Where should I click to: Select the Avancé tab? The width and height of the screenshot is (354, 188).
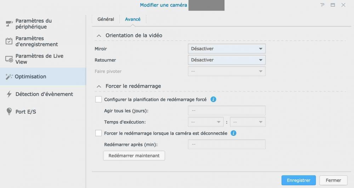(133, 19)
